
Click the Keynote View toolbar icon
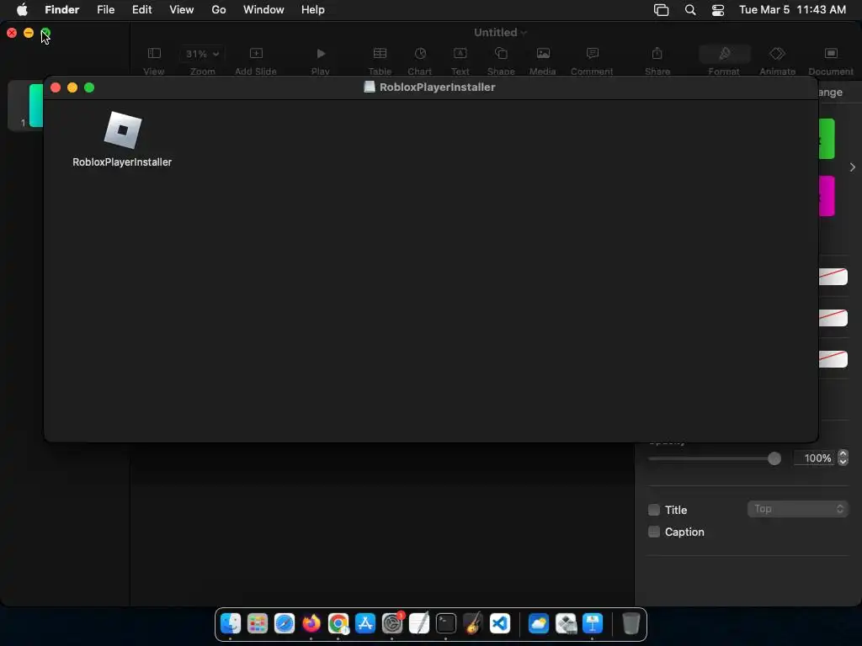[154, 53]
